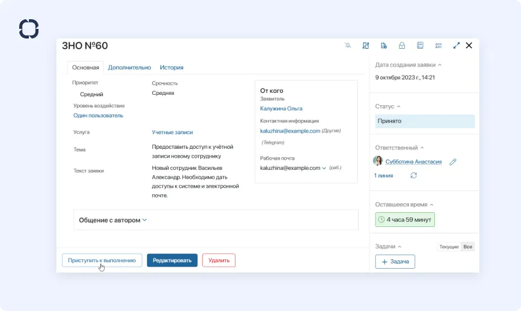The image size is (521, 311).
Task: Open the Учетные записи service link
Action: [x=172, y=132]
